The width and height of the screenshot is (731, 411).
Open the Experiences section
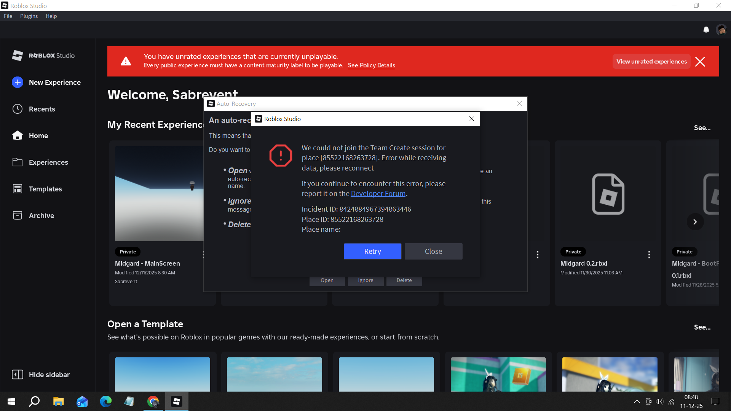click(48, 162)
